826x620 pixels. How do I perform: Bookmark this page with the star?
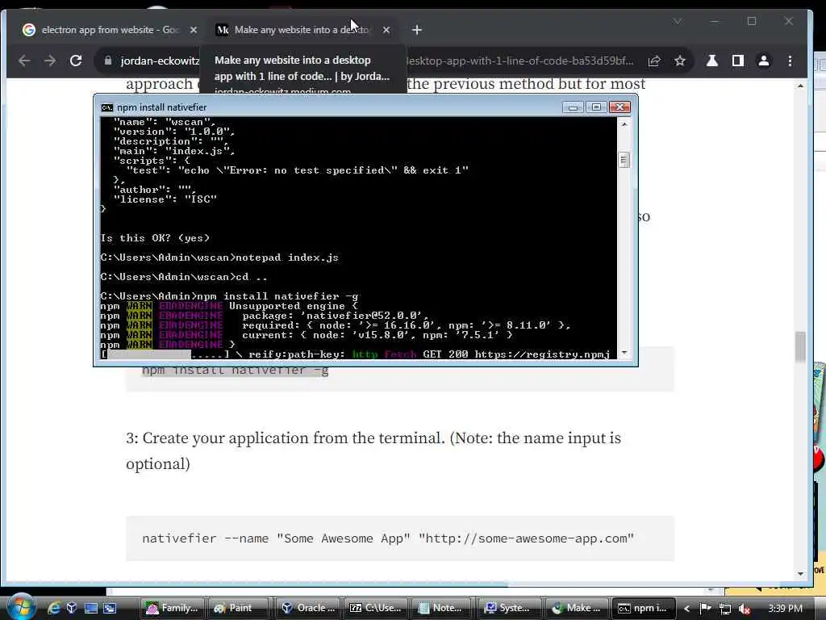680,61
